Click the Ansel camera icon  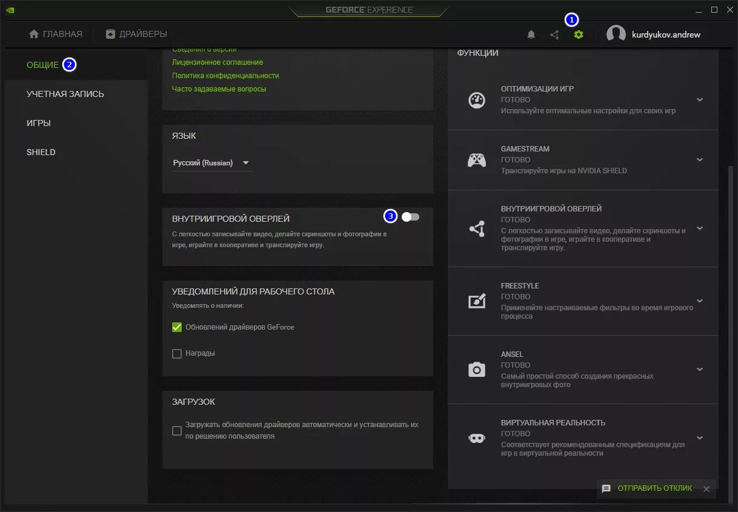click(x=477, y=370)
